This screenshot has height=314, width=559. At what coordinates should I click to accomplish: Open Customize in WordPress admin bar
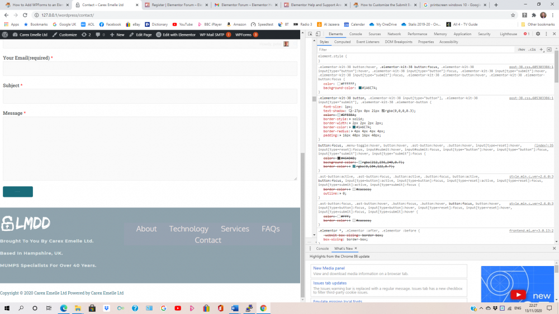click(64, 35)
